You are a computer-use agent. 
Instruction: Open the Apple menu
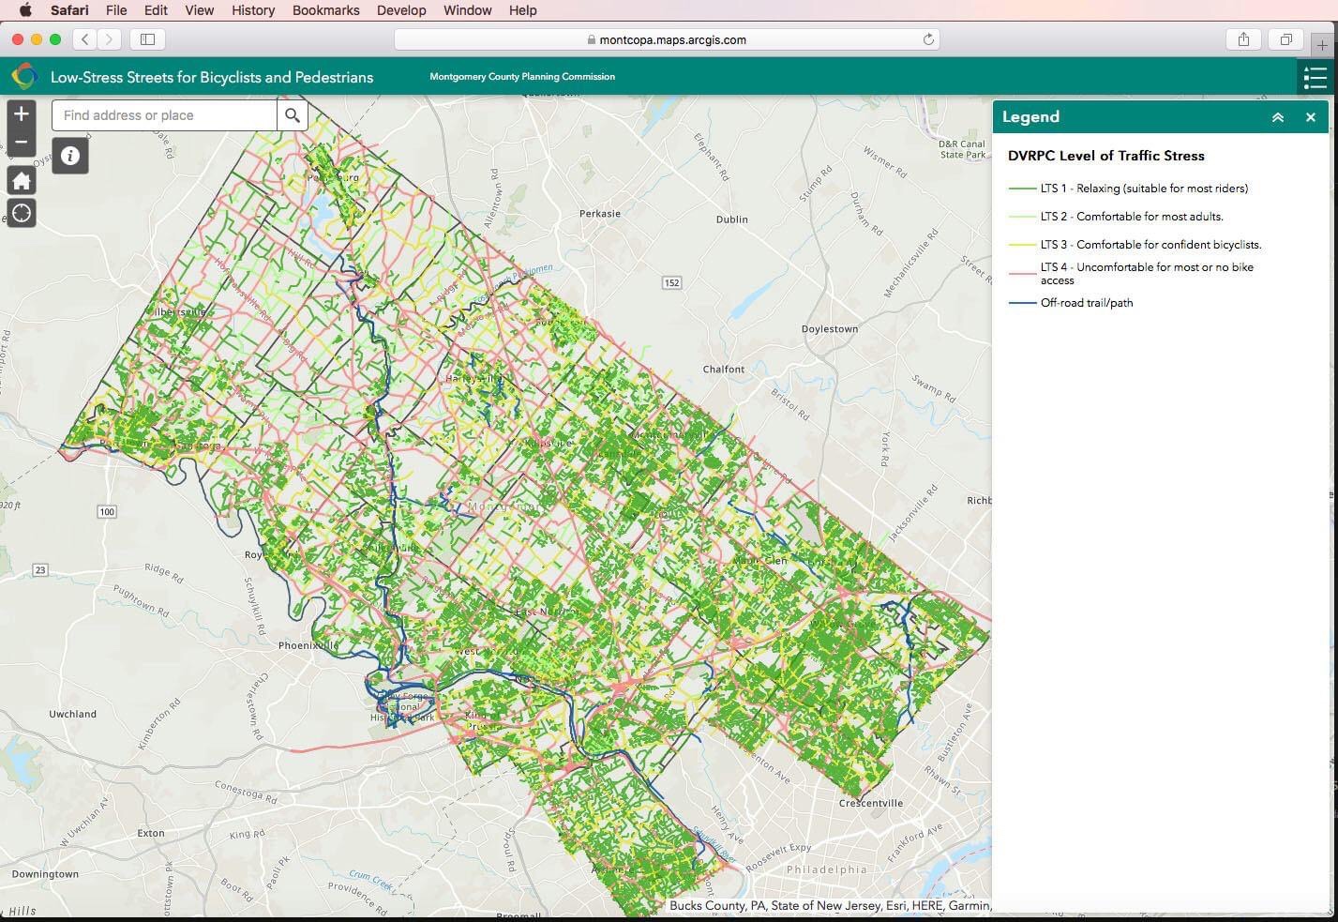click(25, 10)
